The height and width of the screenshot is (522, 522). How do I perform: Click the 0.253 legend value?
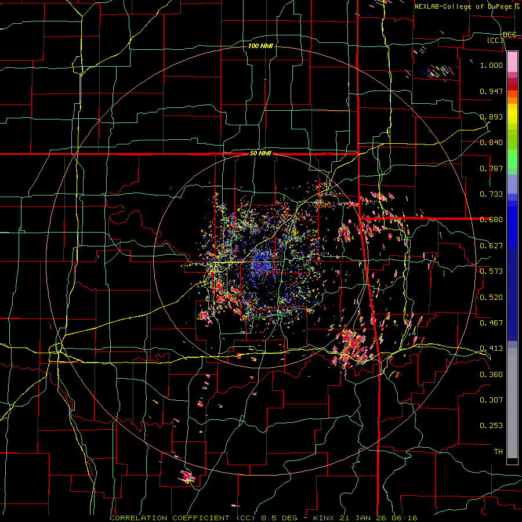[491, 426]
